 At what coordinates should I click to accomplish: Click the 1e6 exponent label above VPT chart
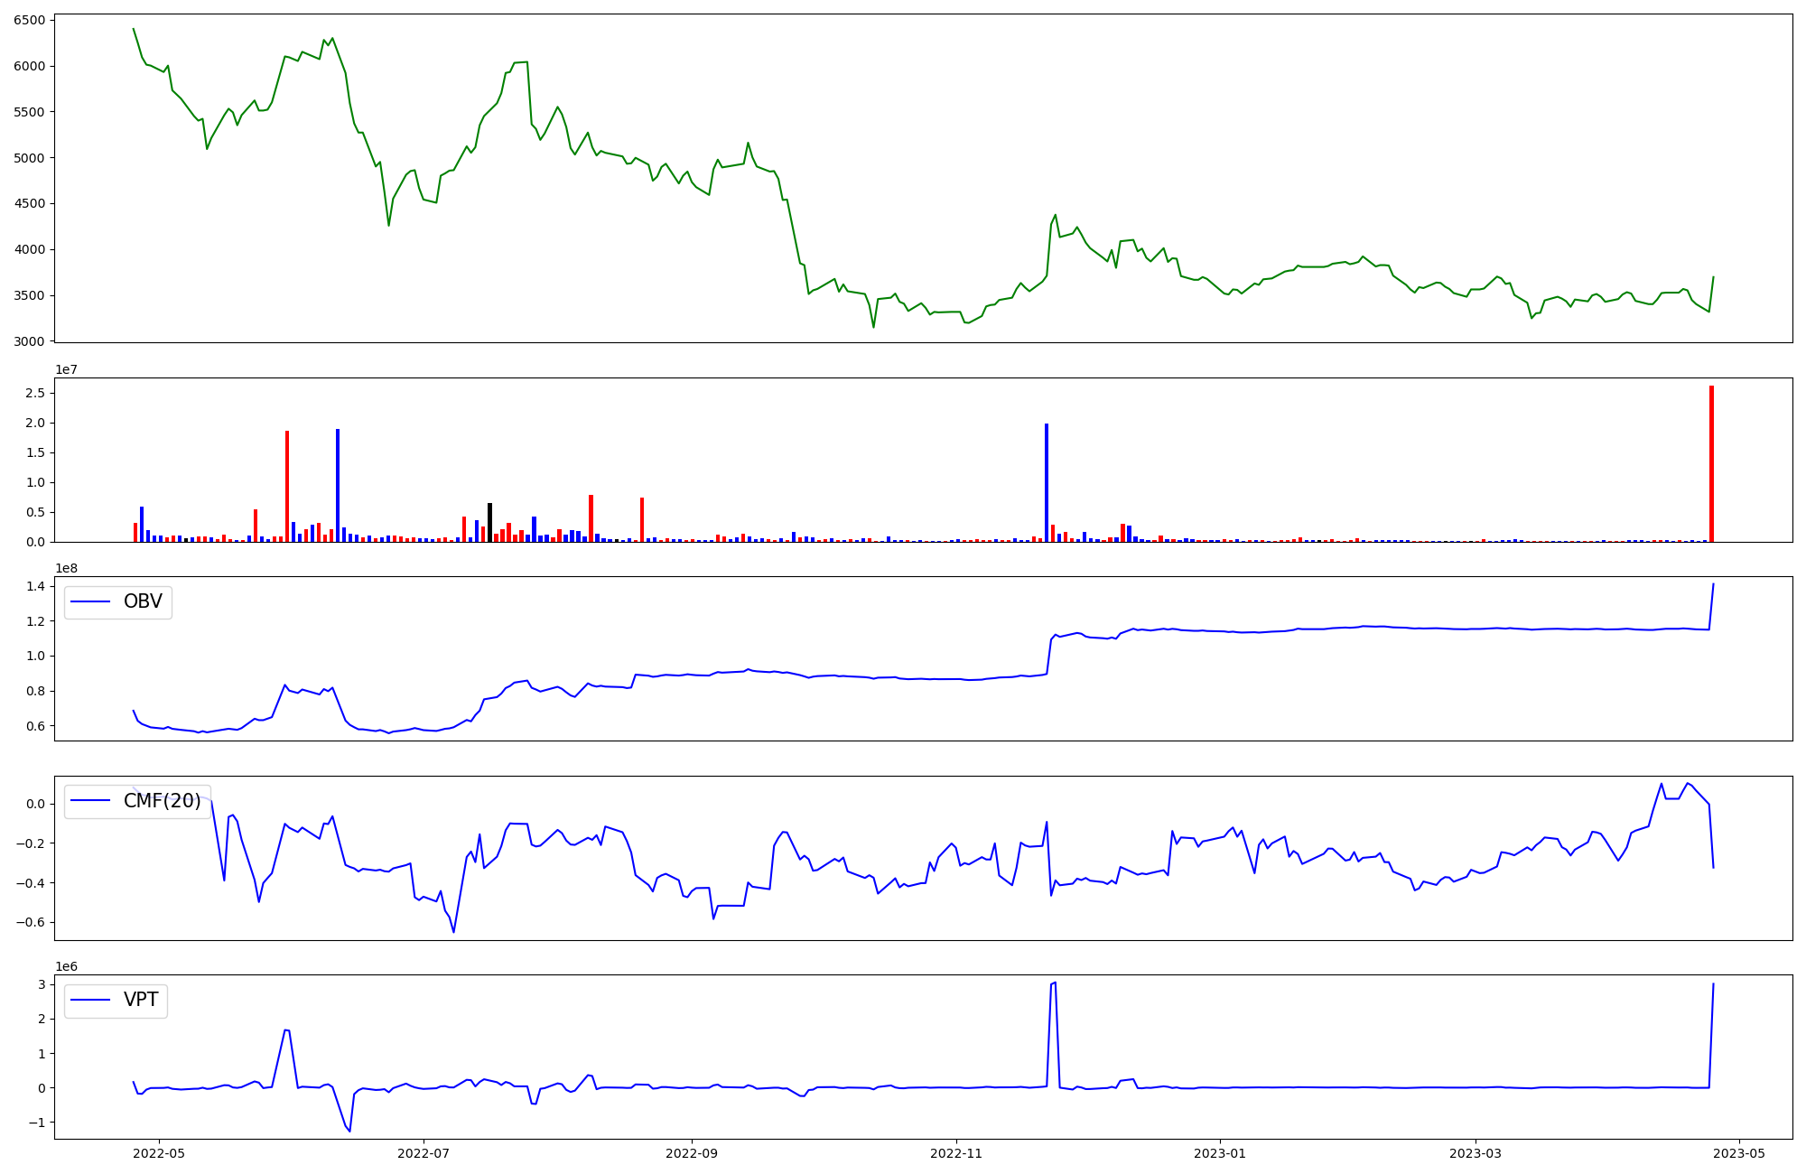coord(66,967)
